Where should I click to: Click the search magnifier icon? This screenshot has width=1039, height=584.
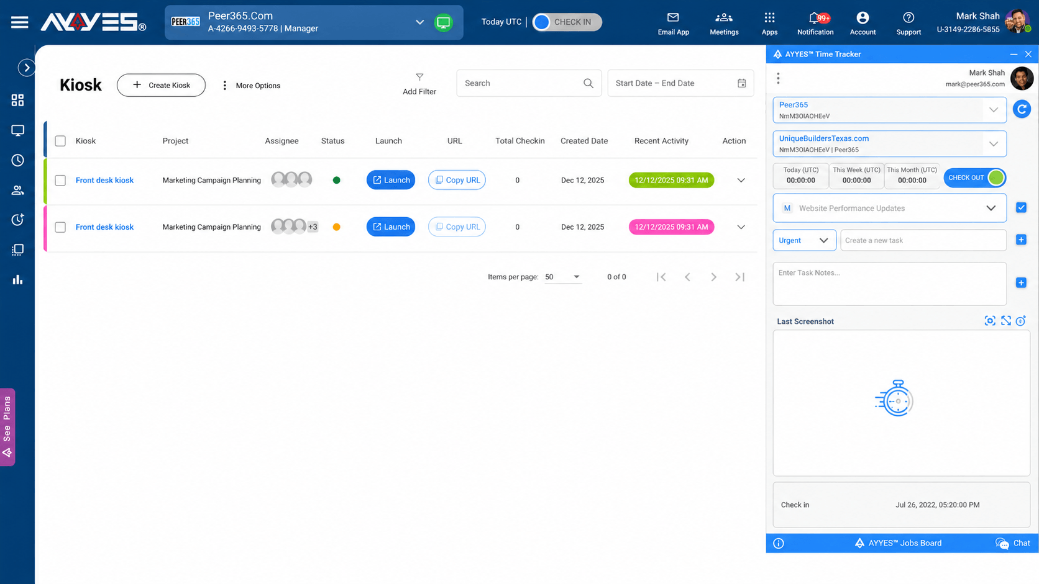(x=588, y=83)
